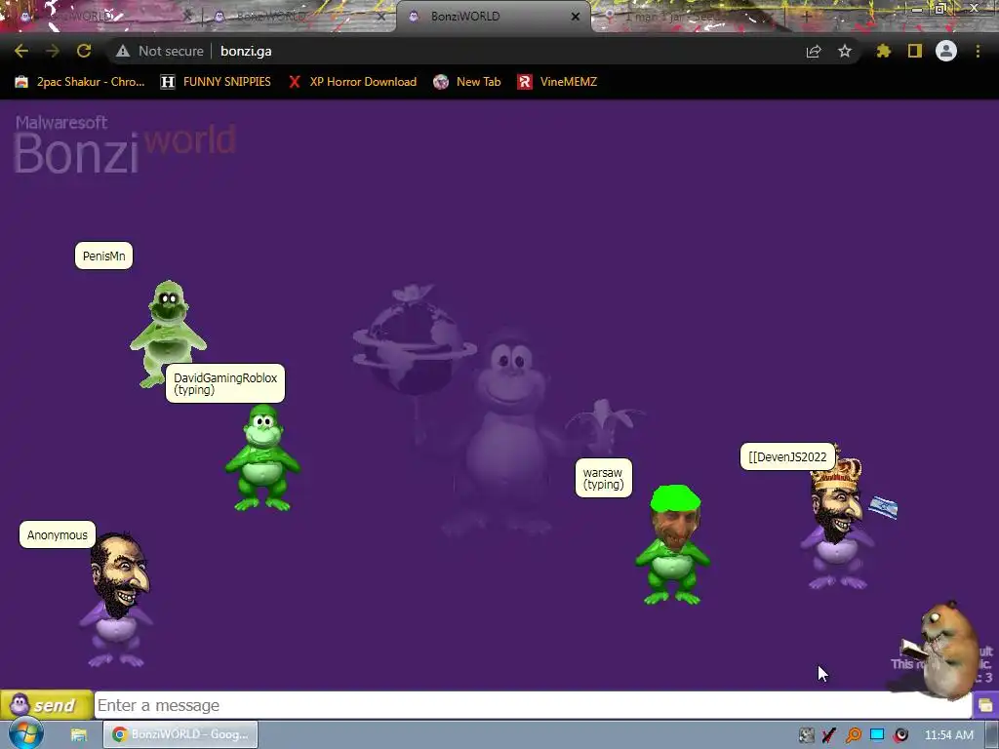Image resolution: width=999 pixels, height=749 pixels.
Task: Open the XP Horror Download bookmark
Action: (x=352, y=82)
